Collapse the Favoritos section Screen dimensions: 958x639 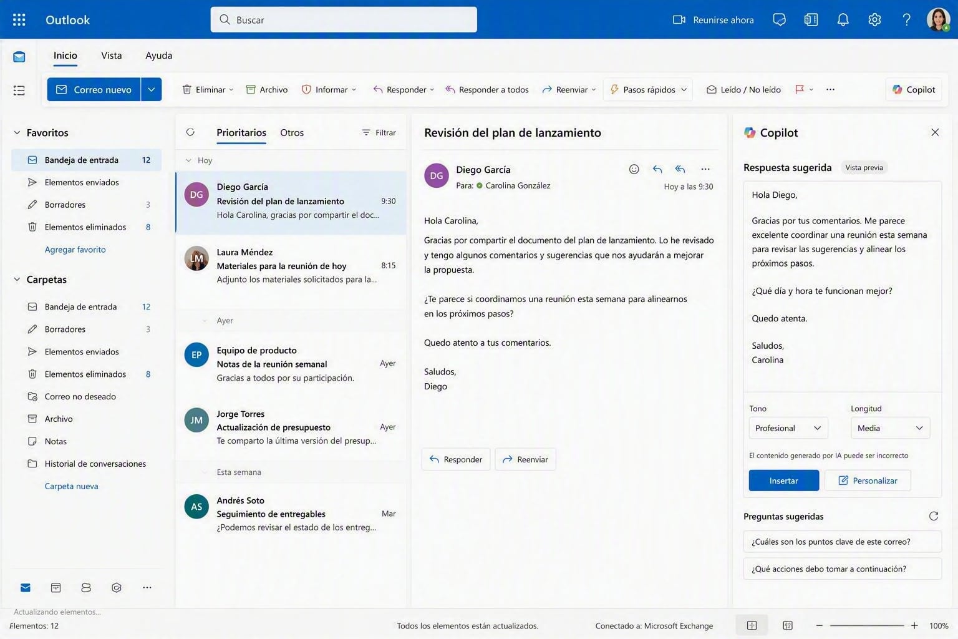coord(17,133)
